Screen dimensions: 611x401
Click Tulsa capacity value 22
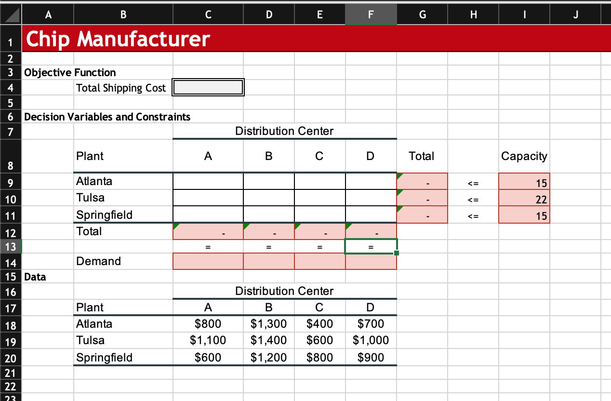524,198
